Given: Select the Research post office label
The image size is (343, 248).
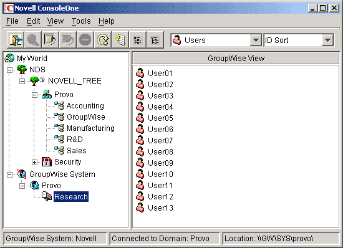Looking at the screenshot, I should (x=71, y=196).
